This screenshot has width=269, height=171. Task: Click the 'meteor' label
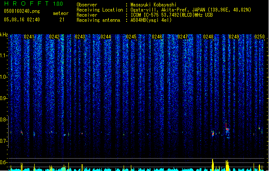coord(61,13)
